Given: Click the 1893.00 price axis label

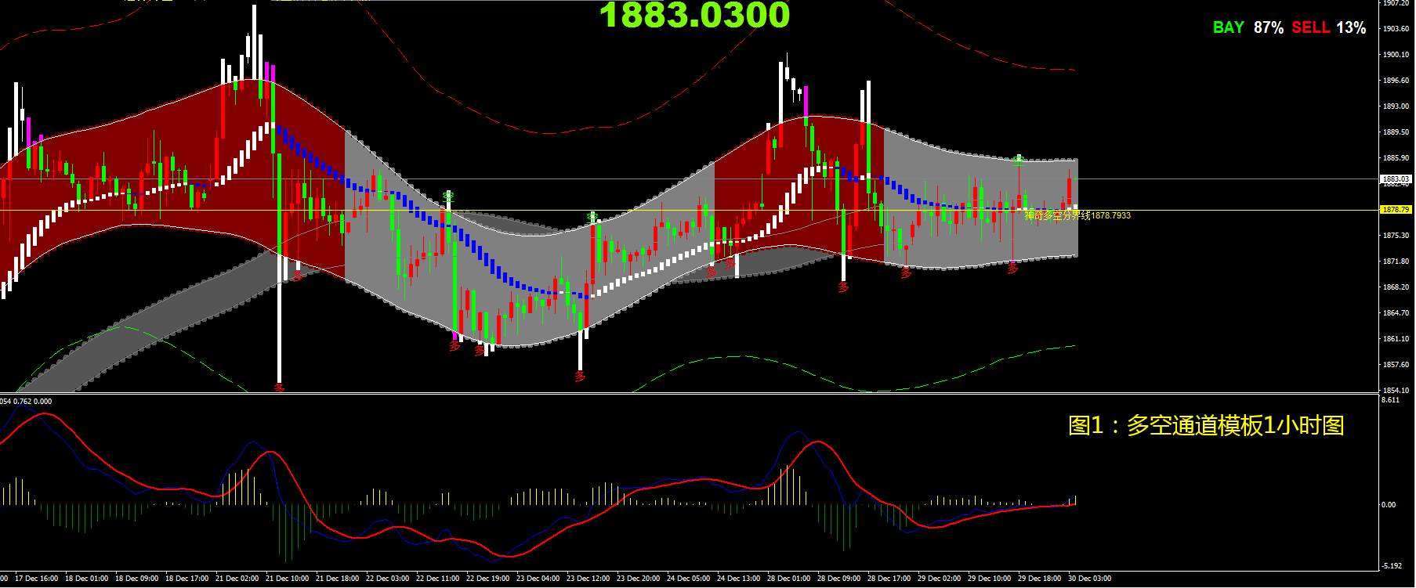Looking at the screenshot, I should click(1396, 106).
